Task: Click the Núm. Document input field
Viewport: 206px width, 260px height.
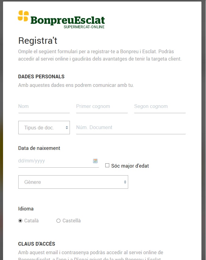Action: [131, 128]
